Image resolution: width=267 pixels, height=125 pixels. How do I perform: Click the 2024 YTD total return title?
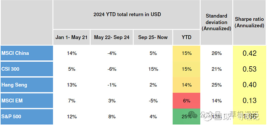[127, 15]
